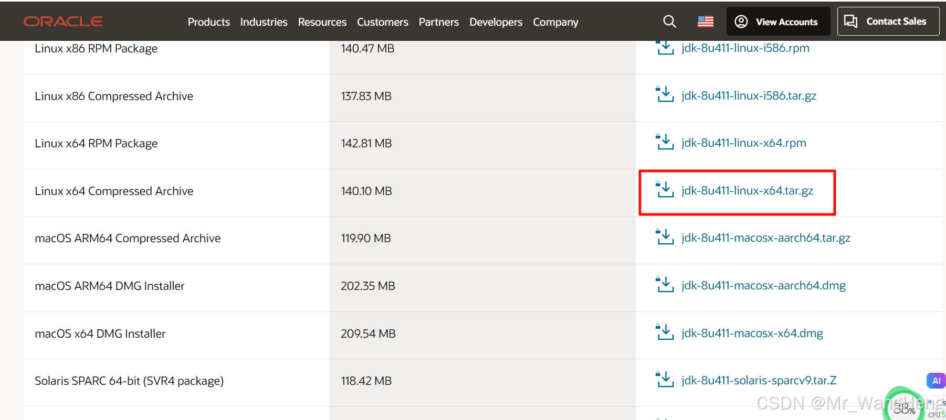The height and width of the screenshot is (420, 946).
Task: Click download icon for jdk-8u411-macosx-aarch64.tar.gz
Action: tap(665, 236)
